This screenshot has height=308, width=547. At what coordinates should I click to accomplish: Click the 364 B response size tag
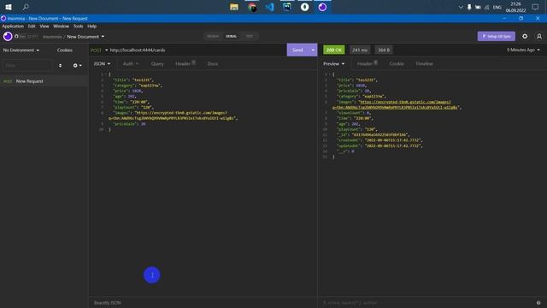click(384, 50)
